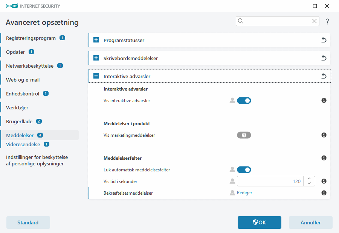
Task: Collapse the Interaktive advarsler section
Action: (96, 76)
